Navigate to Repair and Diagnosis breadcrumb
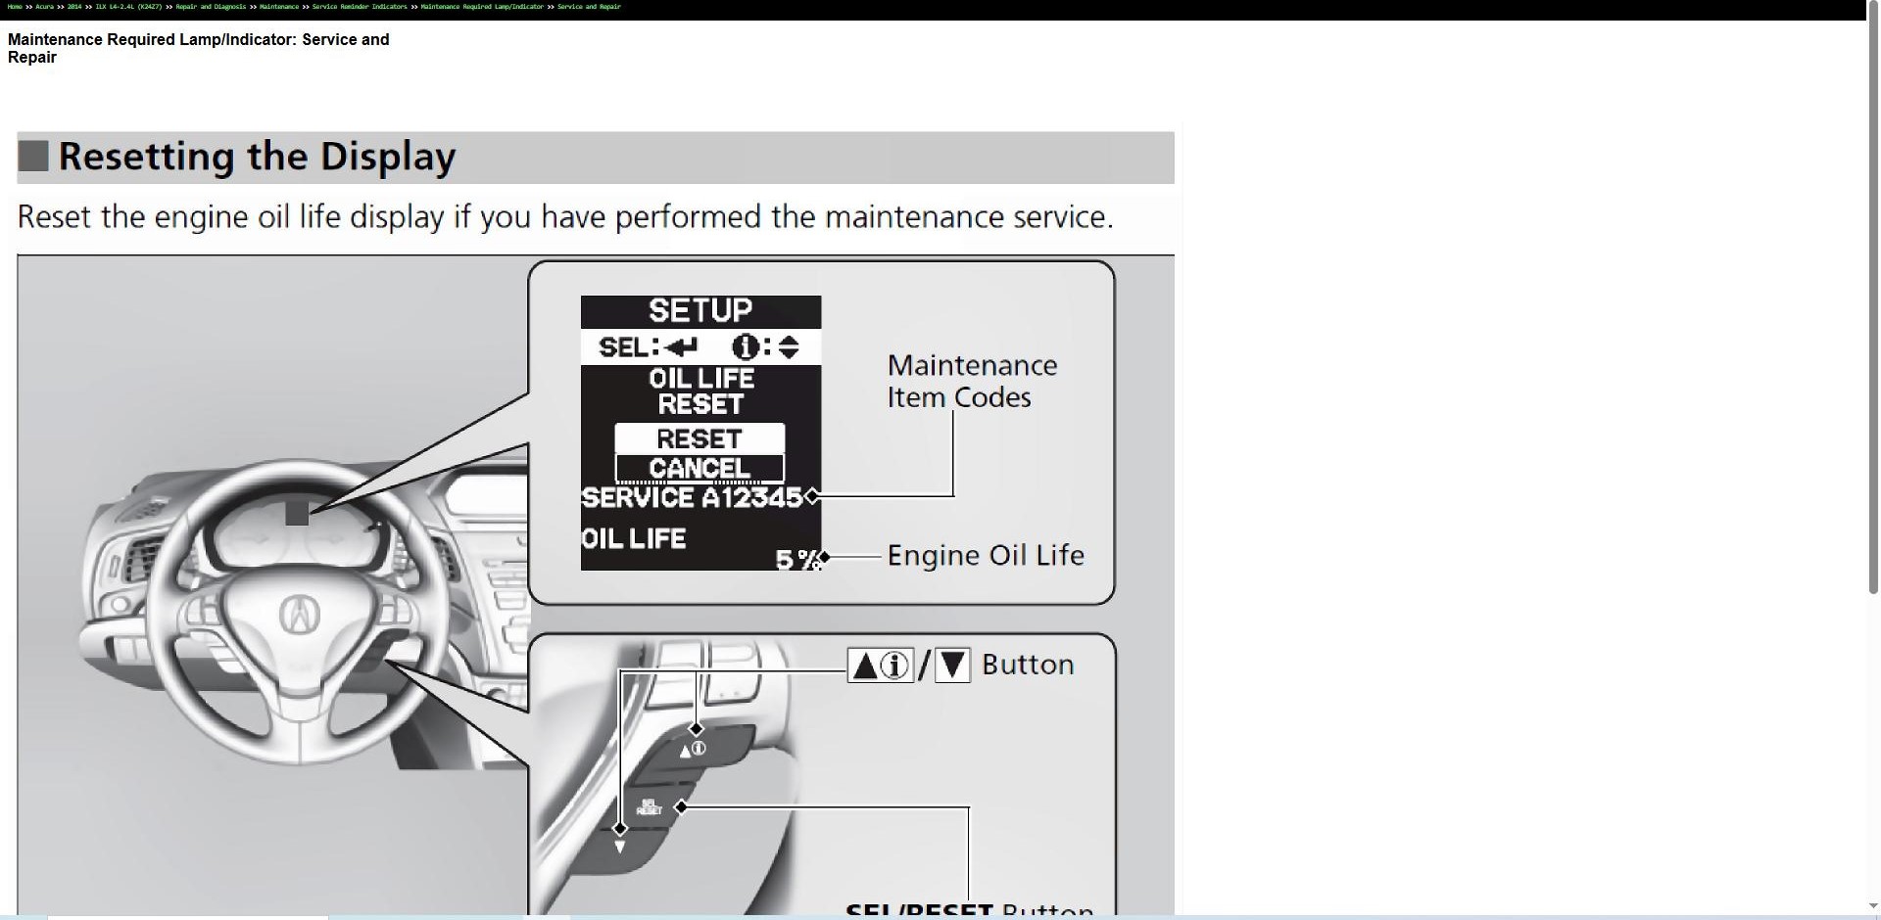Image resolution: width=1881 pixels, height=920 pixels. (x=211, y=7)
